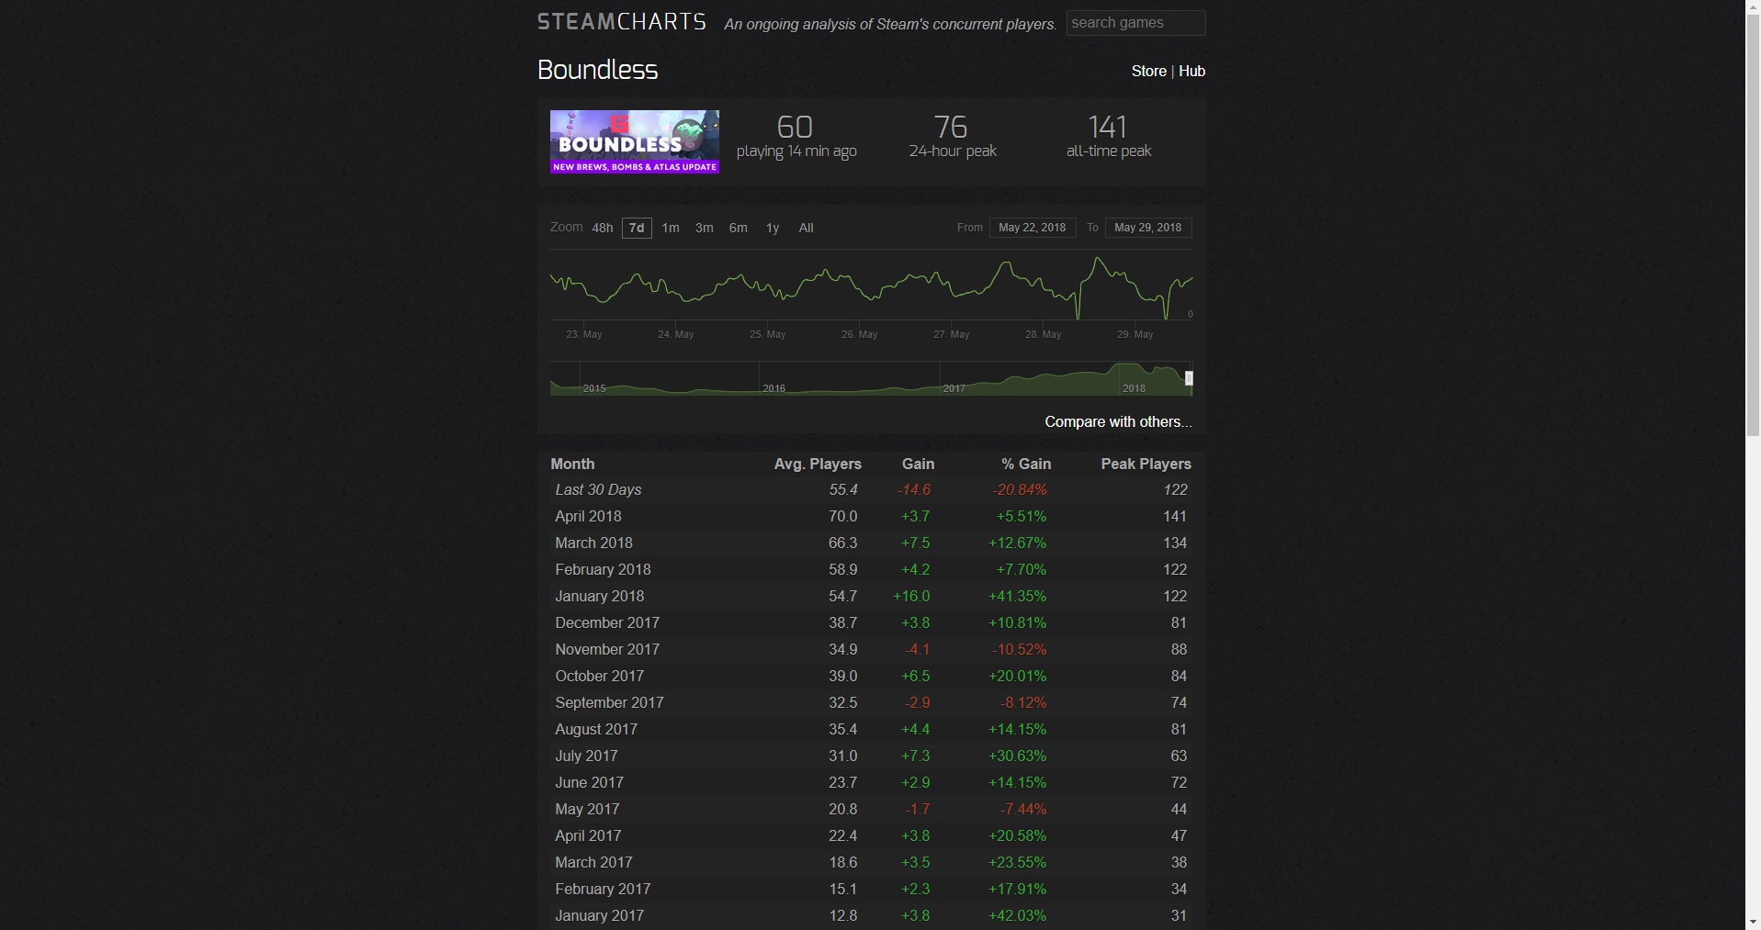
Task: Click the Boundless game banner image
Action: [635, 142]
